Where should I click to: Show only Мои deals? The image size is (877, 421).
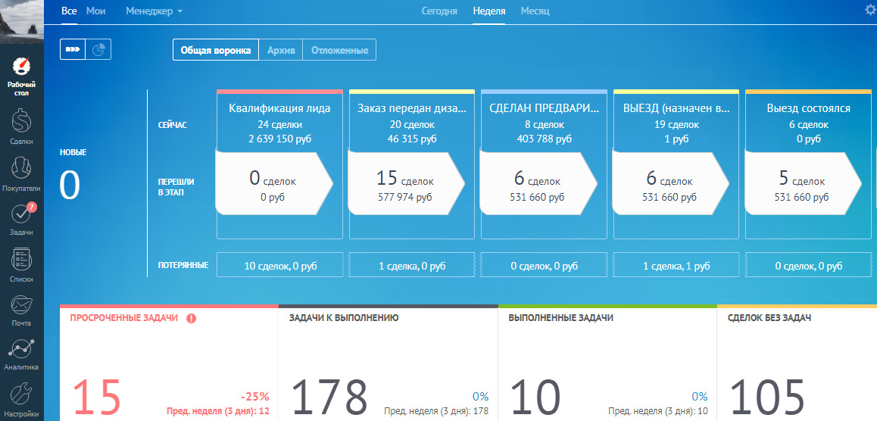96,11
